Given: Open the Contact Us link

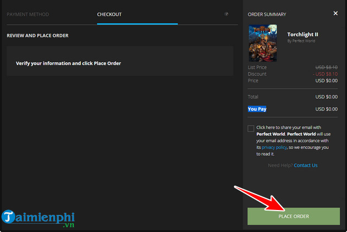Looking at the screenshot, I should point(306,165).
